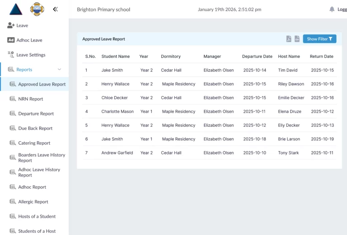The height and width of the screenshot is (235, 347).
Task: Click the blue triangle logo
Action: tap(16, 9)
